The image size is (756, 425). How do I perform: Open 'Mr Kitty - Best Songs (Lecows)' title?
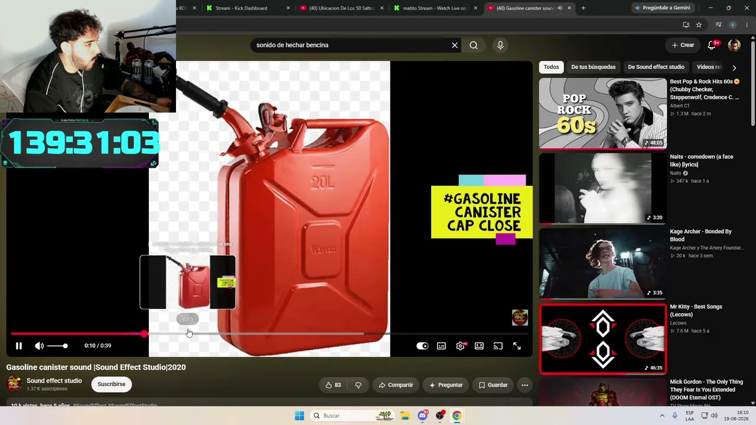[698, 310]
